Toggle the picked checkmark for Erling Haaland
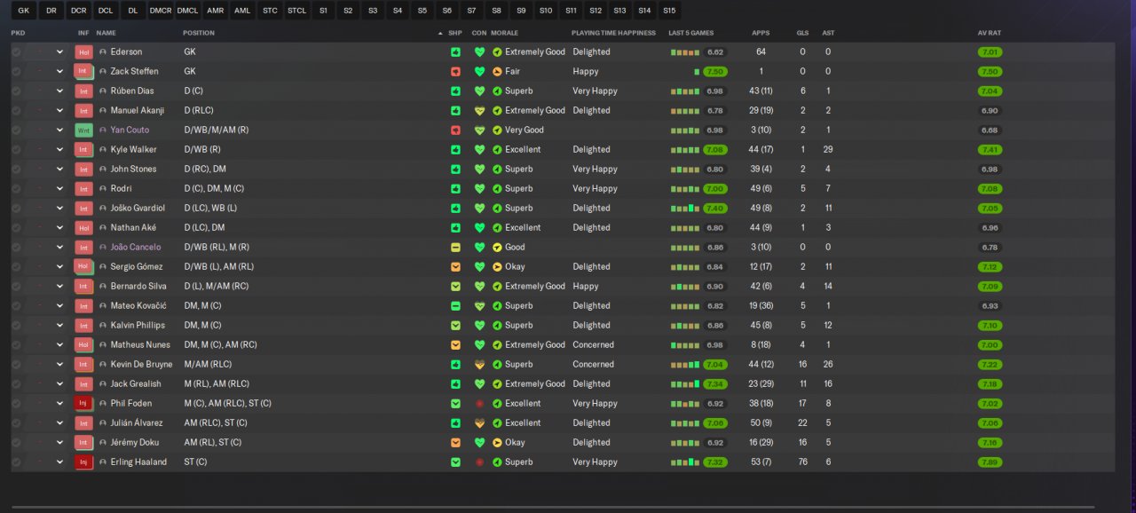Screen dimensions: 1136x513 tap(16, 462)
